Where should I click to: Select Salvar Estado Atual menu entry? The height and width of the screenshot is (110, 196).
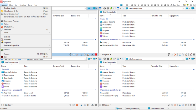coord(26,14)
